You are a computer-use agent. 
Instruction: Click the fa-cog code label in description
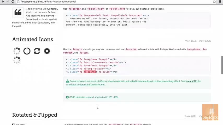click(x=84, y=53)
